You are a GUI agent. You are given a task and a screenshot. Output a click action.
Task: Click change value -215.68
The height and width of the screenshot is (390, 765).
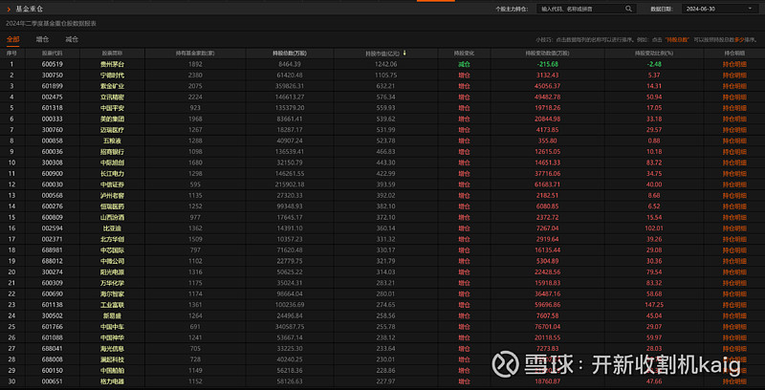[x=547, y=64]
